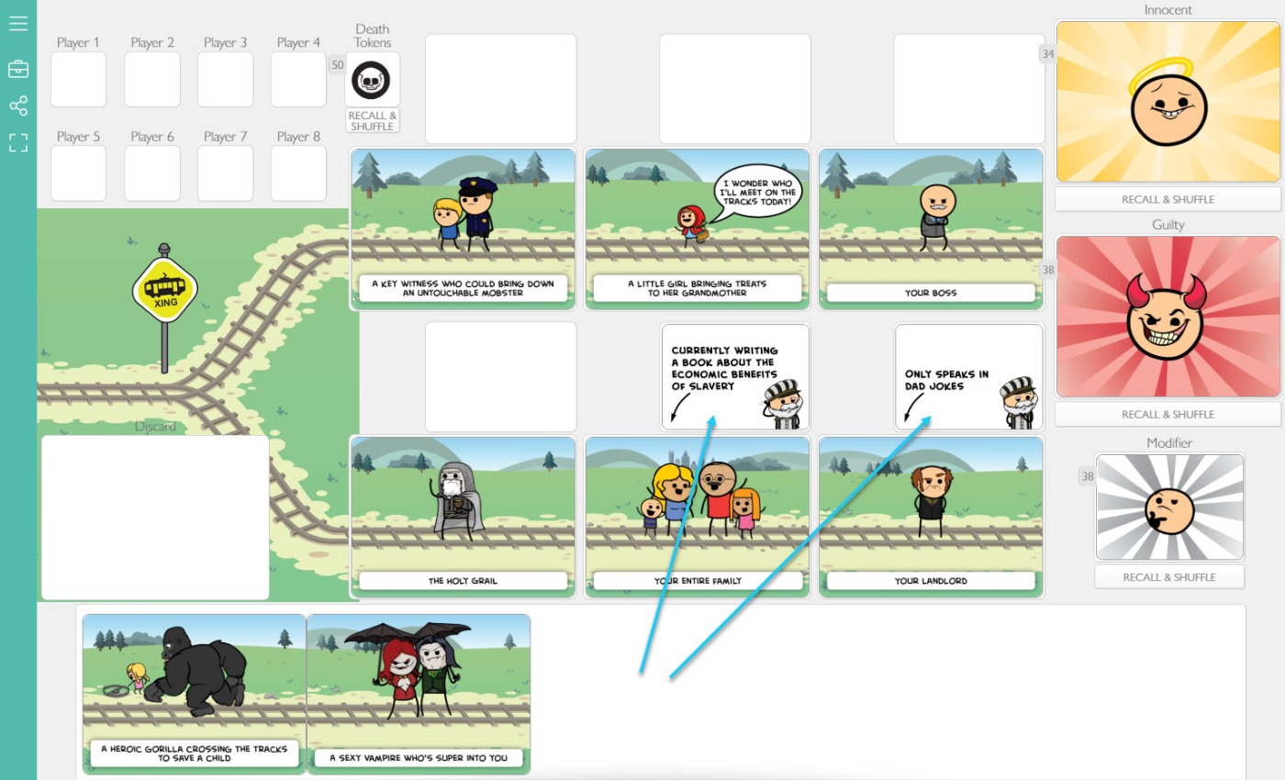This screenshot has width=1285, height=780.
Task: Select the Your Landlord card
Action: (931, 517)
